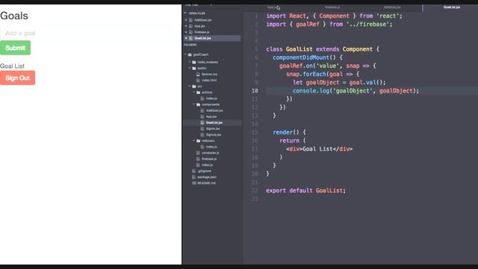
Task: Switch to the App.jsx editor tab
Action: coord(273,7)
